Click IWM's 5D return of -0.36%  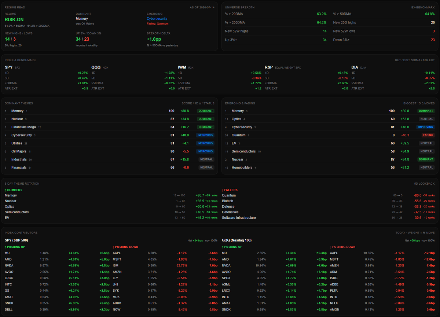[x=257, y=78]
